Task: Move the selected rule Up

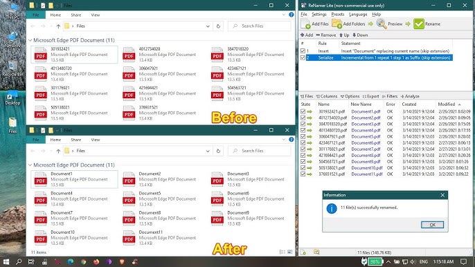Action: coord(344,35)
